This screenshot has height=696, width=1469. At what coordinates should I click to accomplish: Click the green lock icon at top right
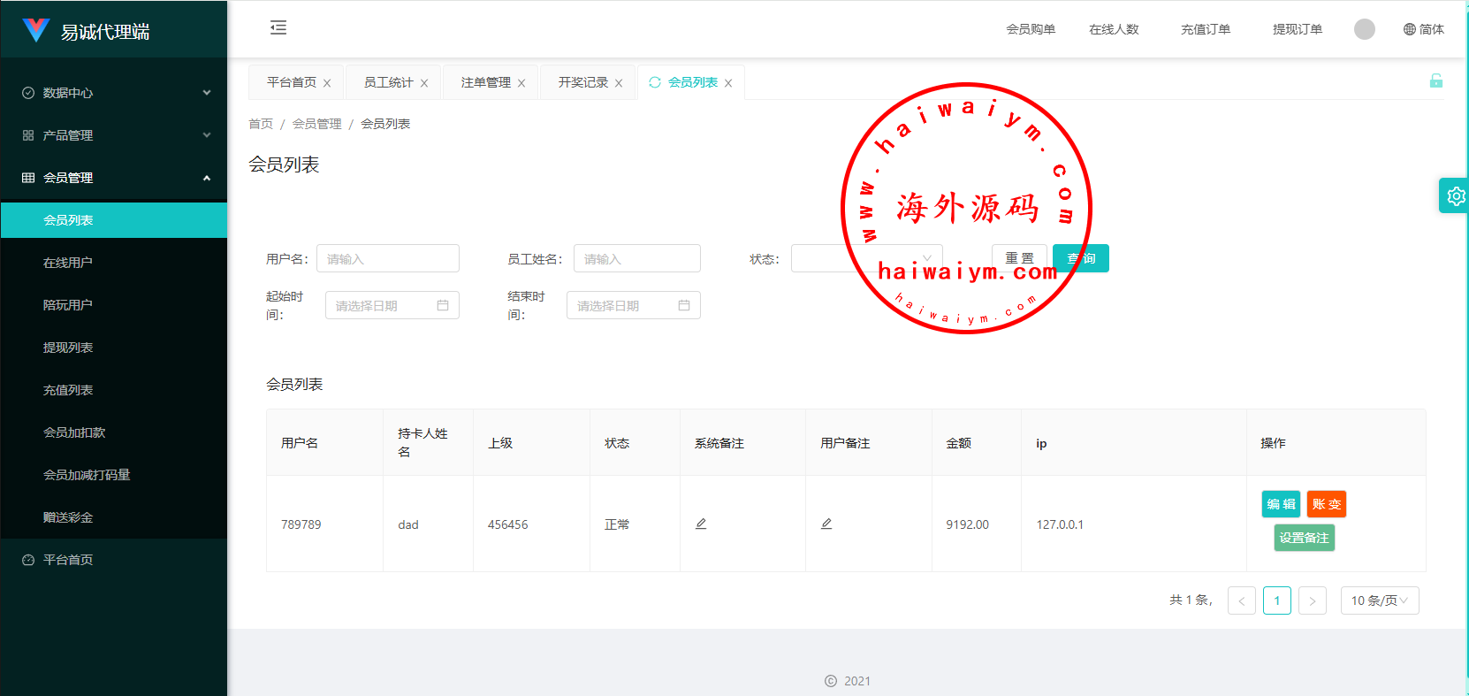point(1435,81)
